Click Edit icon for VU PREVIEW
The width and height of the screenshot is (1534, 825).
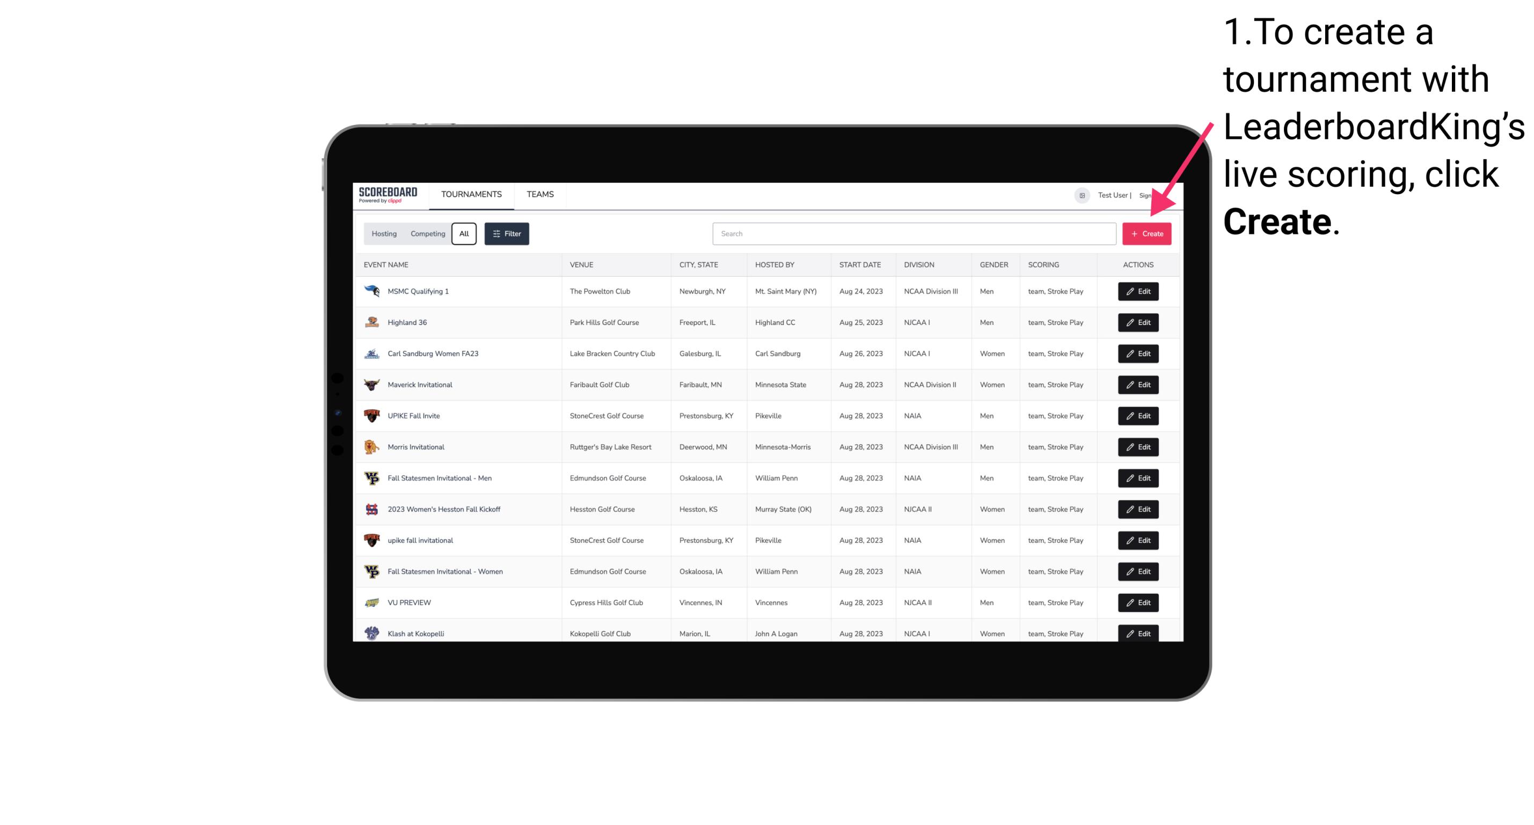point(1137,602)
